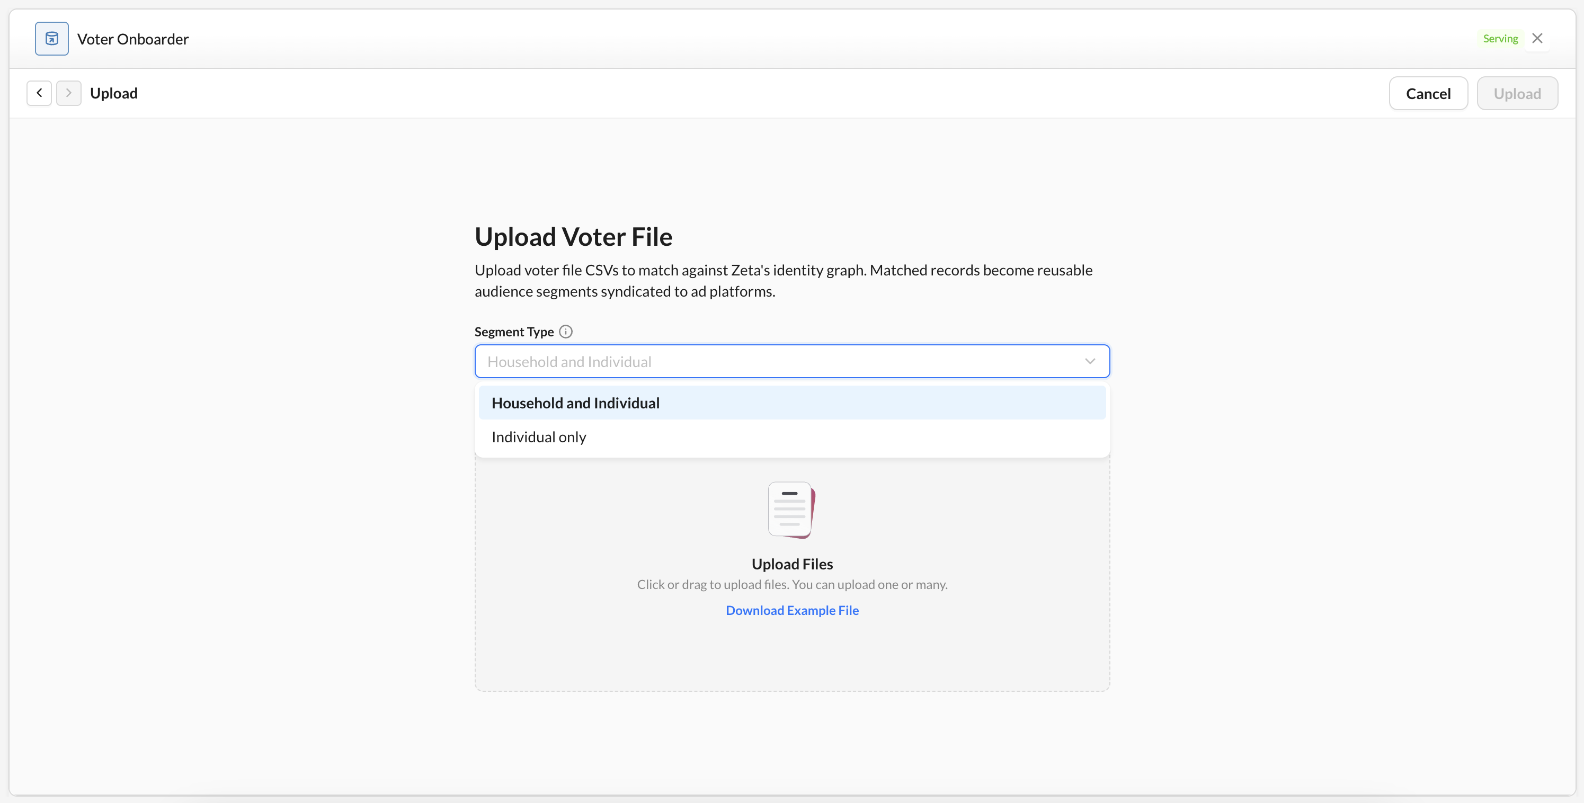Choose the Individual only option
Image resolution: width=1584 pixels, height=803 pixels.
(x=792, y=436)
